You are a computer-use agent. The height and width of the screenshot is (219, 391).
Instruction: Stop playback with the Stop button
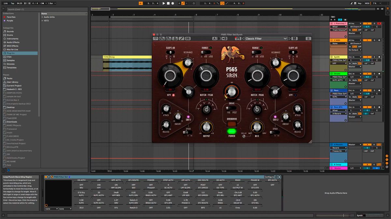point(168,3)
